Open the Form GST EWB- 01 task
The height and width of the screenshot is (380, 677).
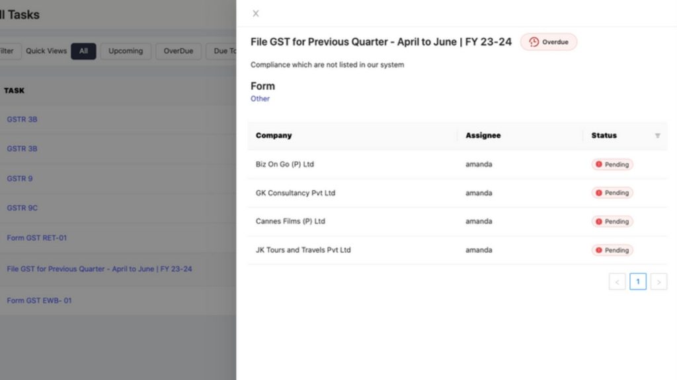39,300
